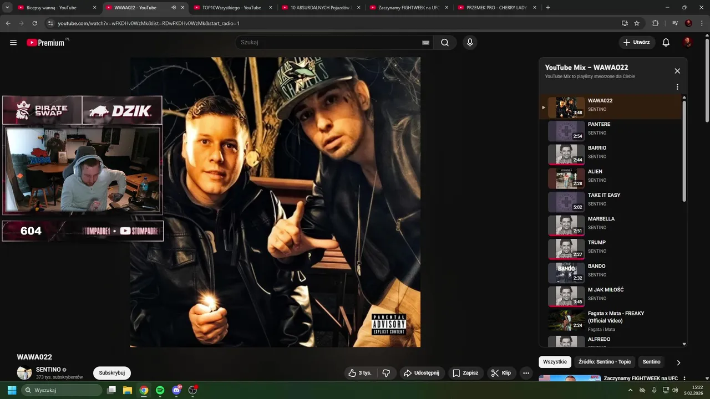Select the Wszystkie filter chip

point(555,362)
